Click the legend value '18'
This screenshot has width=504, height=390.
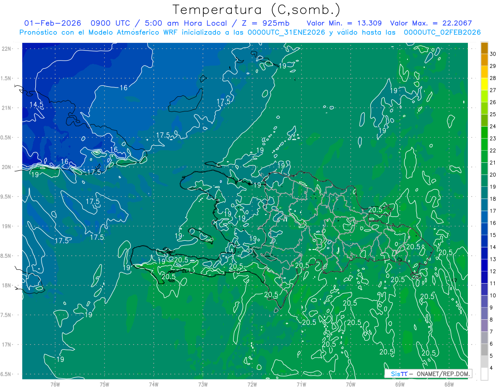pyautogui.click(x=493, y=199)
